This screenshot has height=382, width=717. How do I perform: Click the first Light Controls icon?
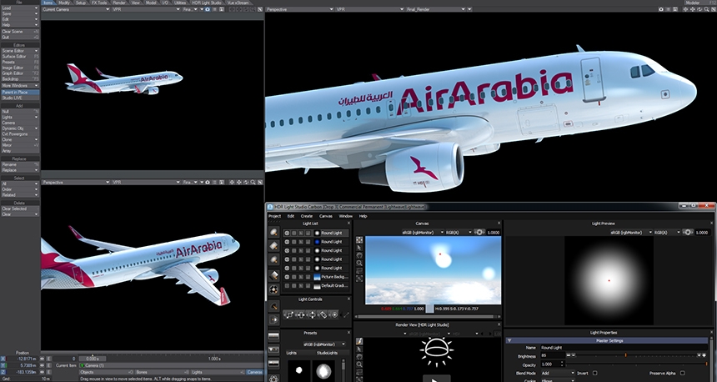(288, 314)
